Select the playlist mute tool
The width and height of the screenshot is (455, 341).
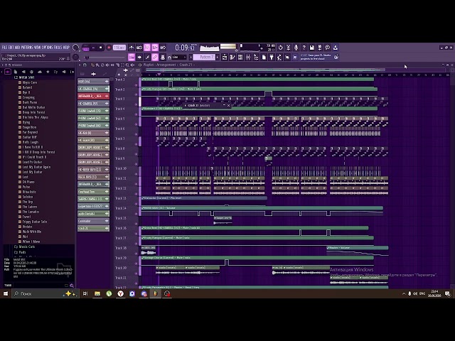point(107,65)
